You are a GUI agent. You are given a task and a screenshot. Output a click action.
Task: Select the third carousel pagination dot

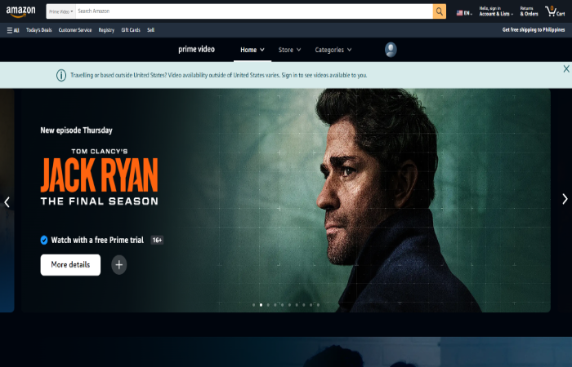click(x=268, y=305)
